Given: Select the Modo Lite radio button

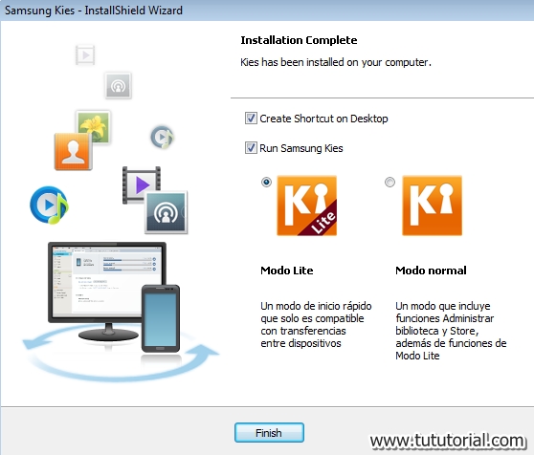Looking at the screenshot, I should click(266, 182).
